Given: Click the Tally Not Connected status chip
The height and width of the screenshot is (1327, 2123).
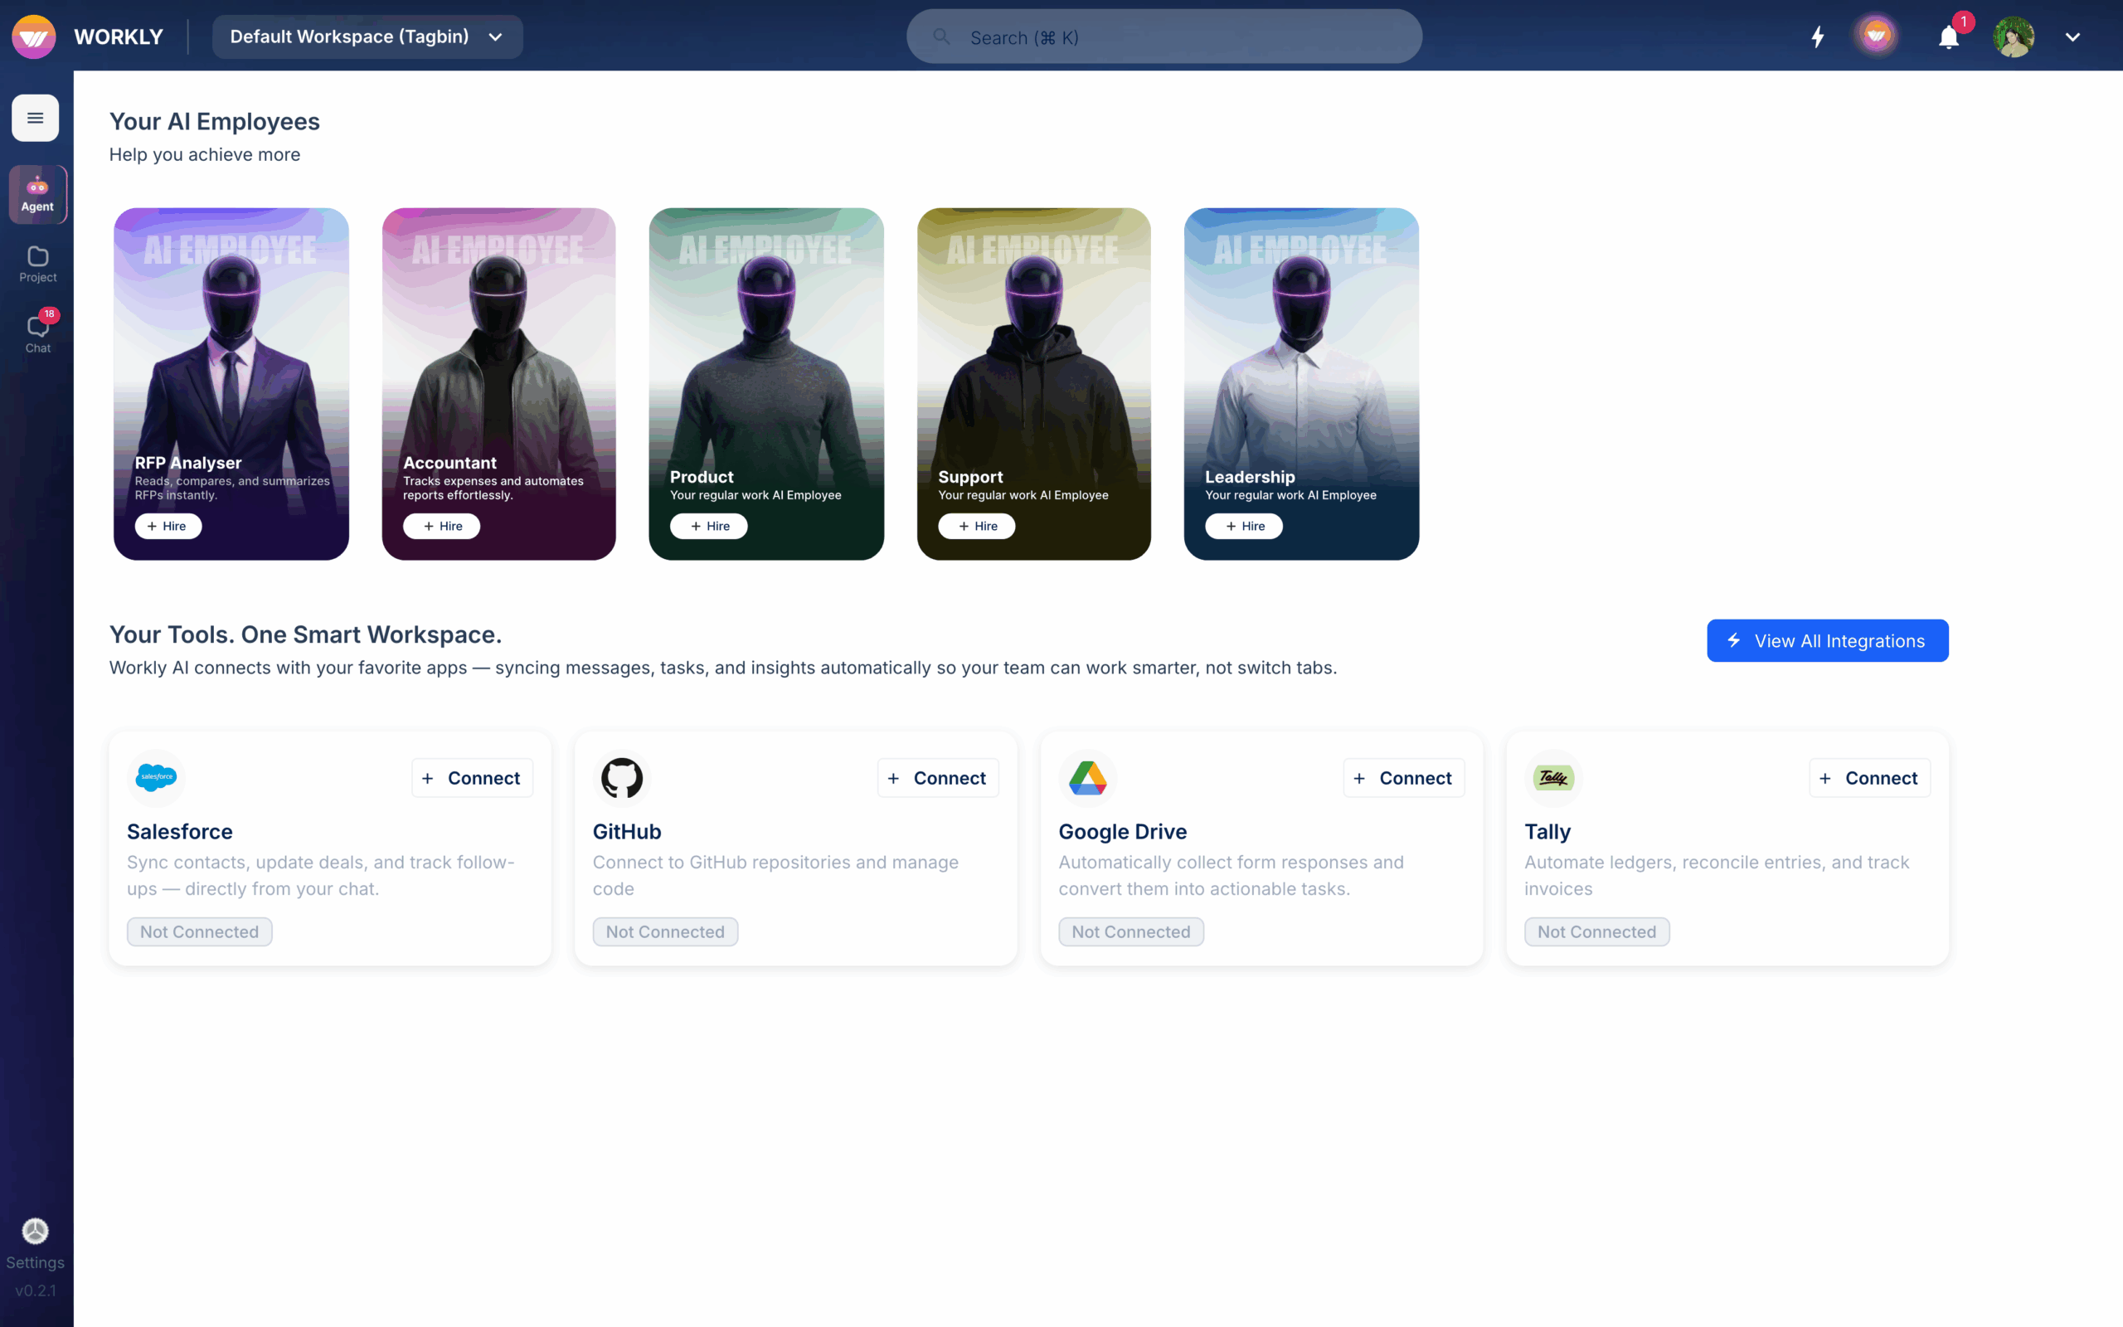Looking at the screenshot, I should (x=1596, y=931).
